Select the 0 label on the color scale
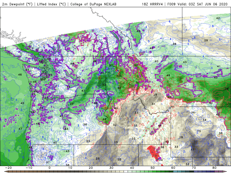 pos(49,168)
